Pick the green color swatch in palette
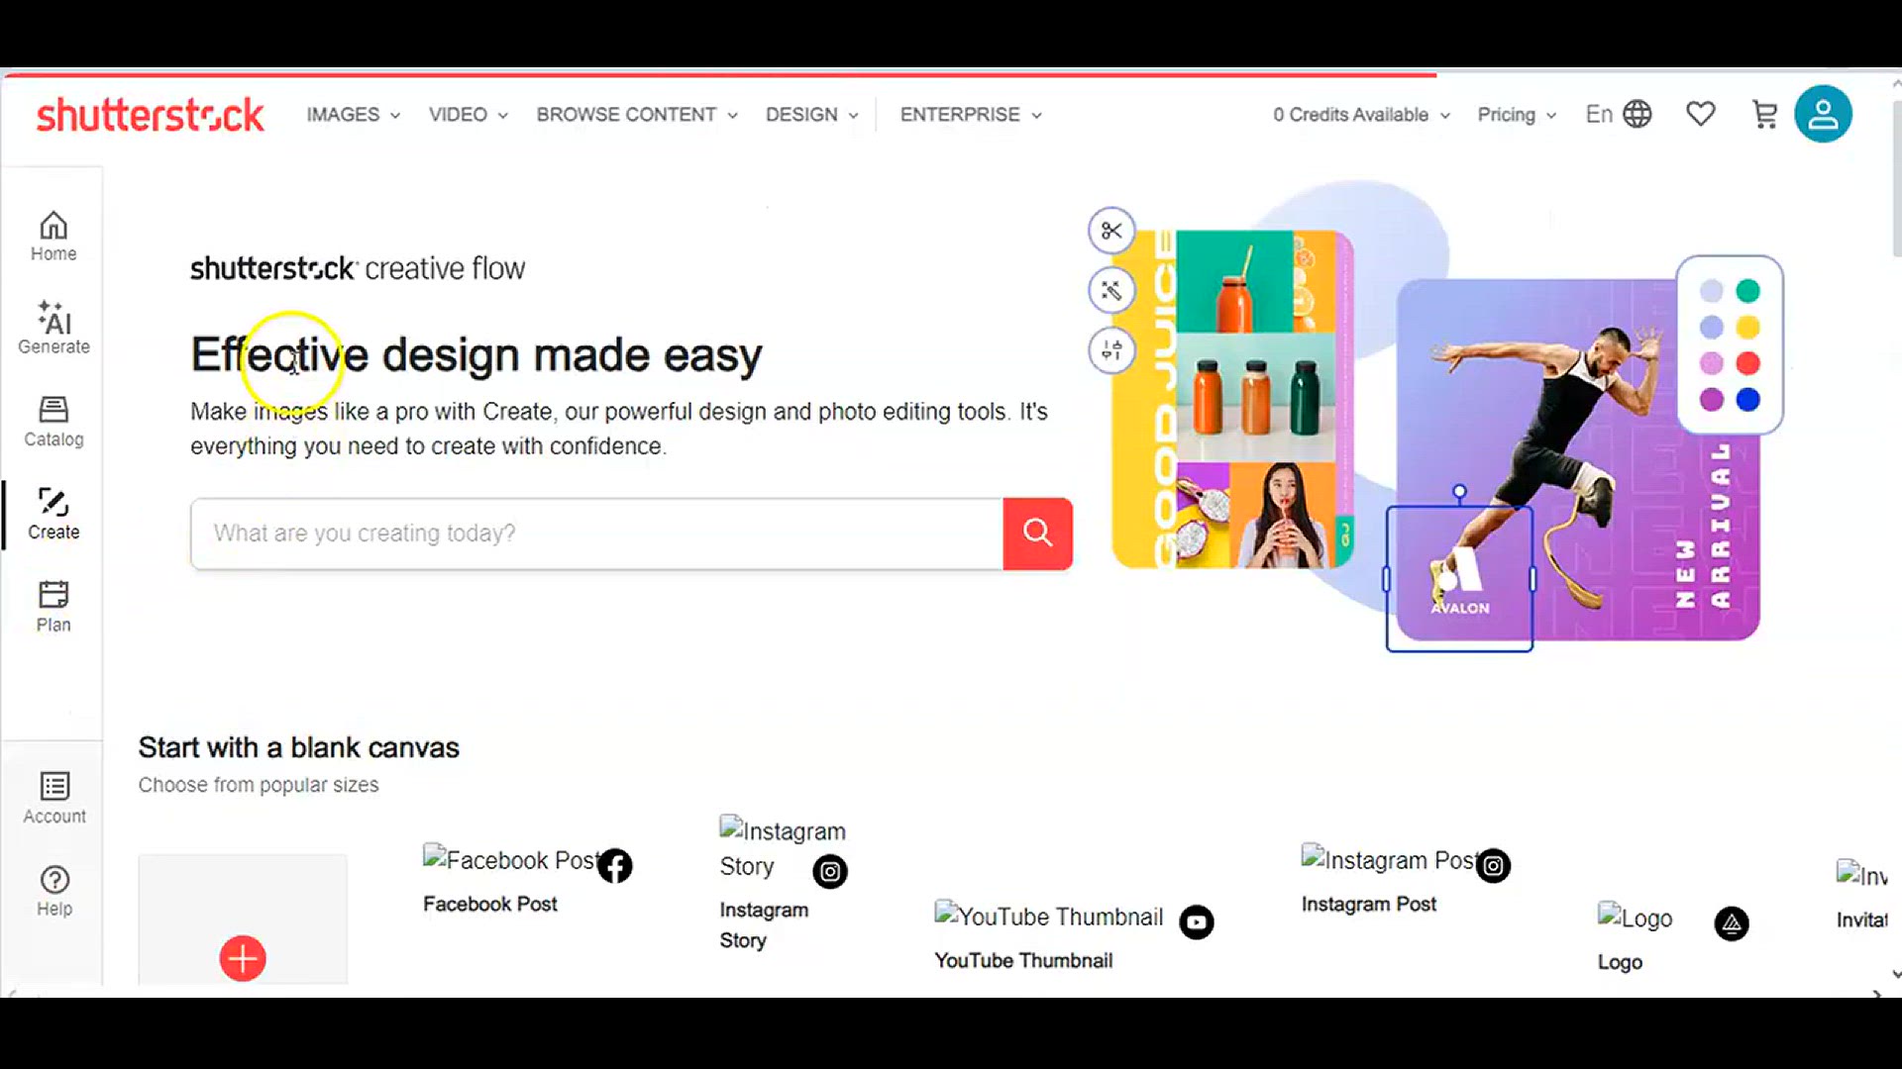The width and height of the screenshot is (1902, 1069). tap(1748, 291)
